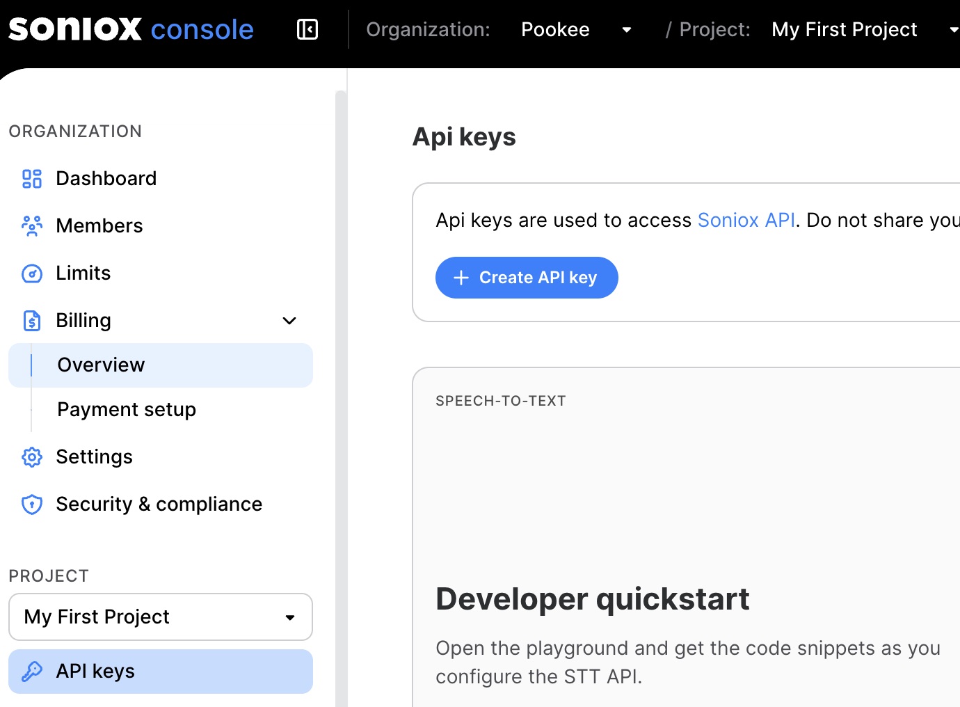960x707 pixels.
Task: Click the Dashboard grid icon
Action: [32, 179]
